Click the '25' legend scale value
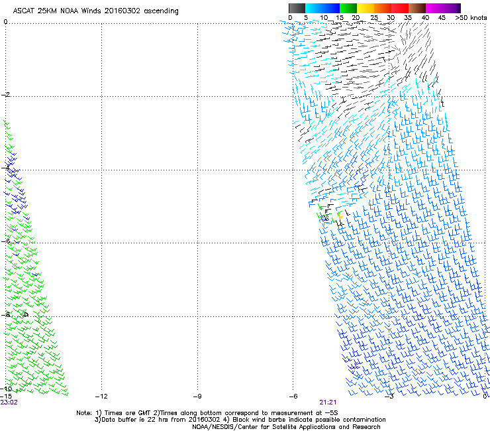Viewport: 490px width, 431px height. pyautogui.click(x=374, y=18)
